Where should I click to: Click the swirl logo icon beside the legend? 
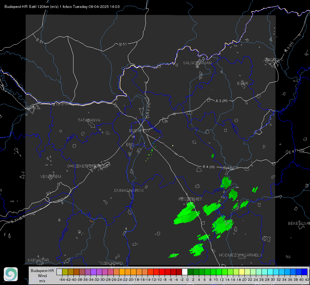point(11,274)
